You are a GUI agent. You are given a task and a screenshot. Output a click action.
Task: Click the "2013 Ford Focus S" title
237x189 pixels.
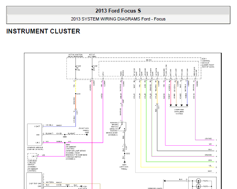coord(118,11)
